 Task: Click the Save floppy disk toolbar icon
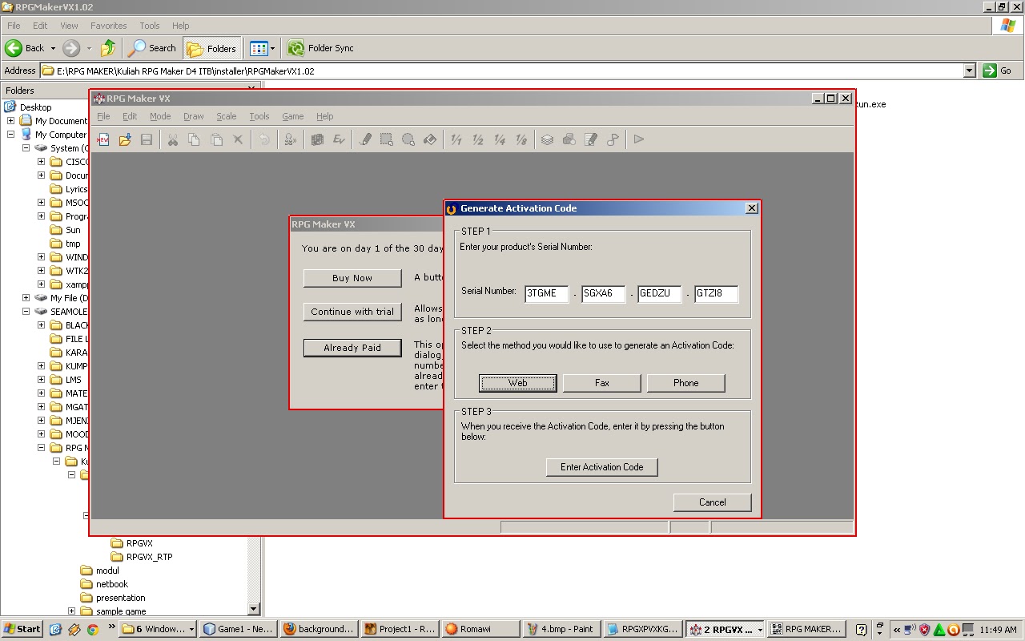point(147,139)
